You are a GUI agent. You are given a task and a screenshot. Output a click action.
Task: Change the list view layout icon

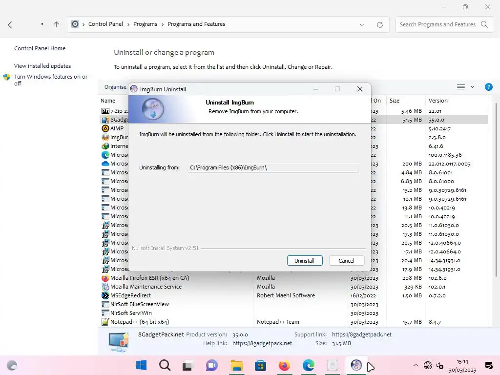460,87
